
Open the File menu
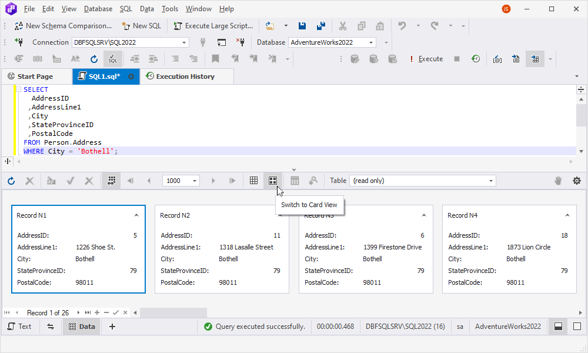tap(29, 9)
